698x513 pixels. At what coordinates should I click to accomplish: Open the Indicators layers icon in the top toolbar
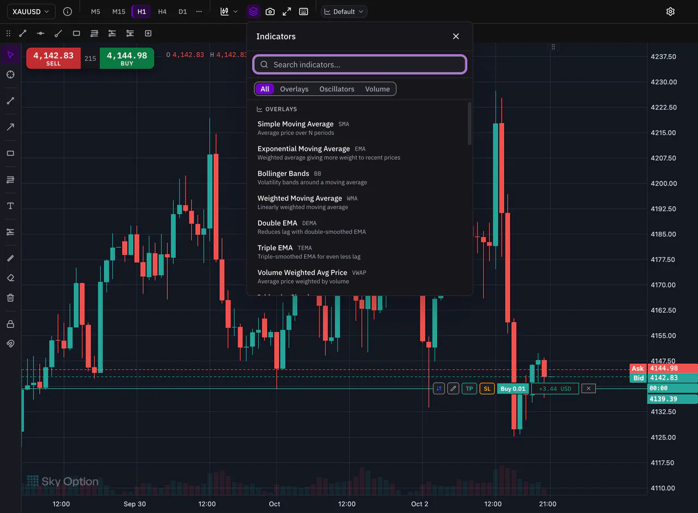tap(252, 11)
